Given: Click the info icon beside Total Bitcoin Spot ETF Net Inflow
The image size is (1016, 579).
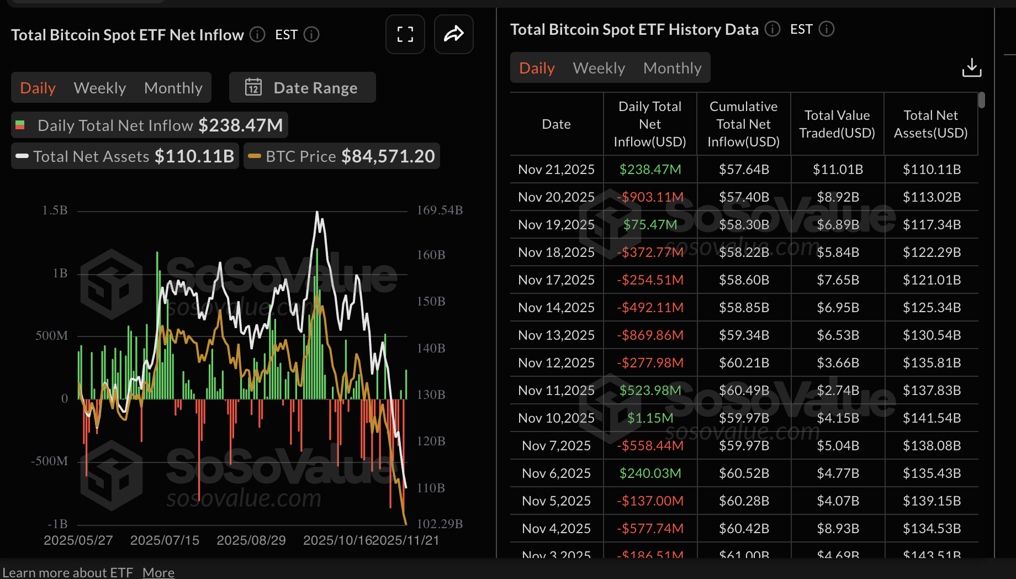Looking at the screenshot, I should pyautogui.click(x=256, y=34).
